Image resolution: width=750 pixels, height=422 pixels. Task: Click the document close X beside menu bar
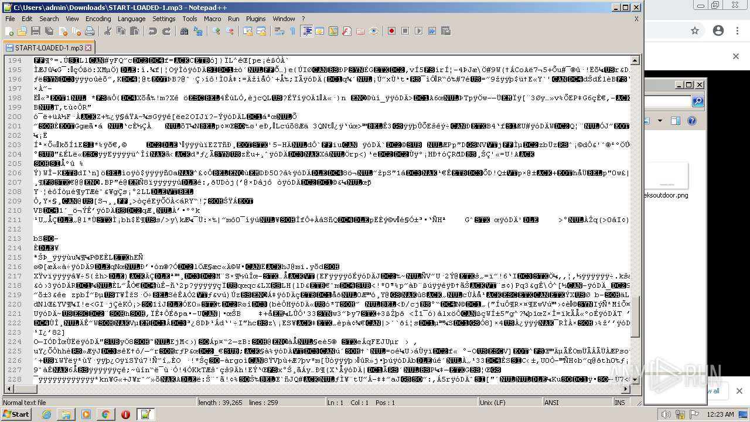(636, 19)
